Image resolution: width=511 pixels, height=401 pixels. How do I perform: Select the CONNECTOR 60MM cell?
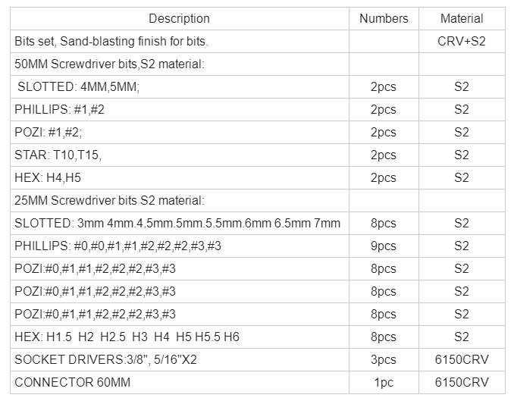point(180,383)
